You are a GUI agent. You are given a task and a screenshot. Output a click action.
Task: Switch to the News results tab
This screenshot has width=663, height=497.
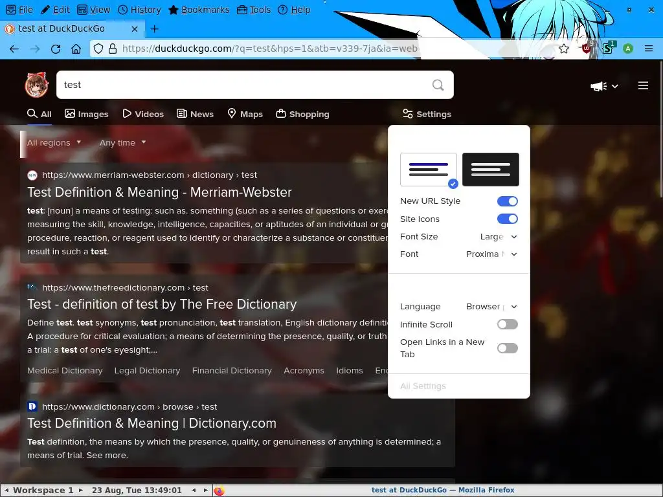point(195,114)
